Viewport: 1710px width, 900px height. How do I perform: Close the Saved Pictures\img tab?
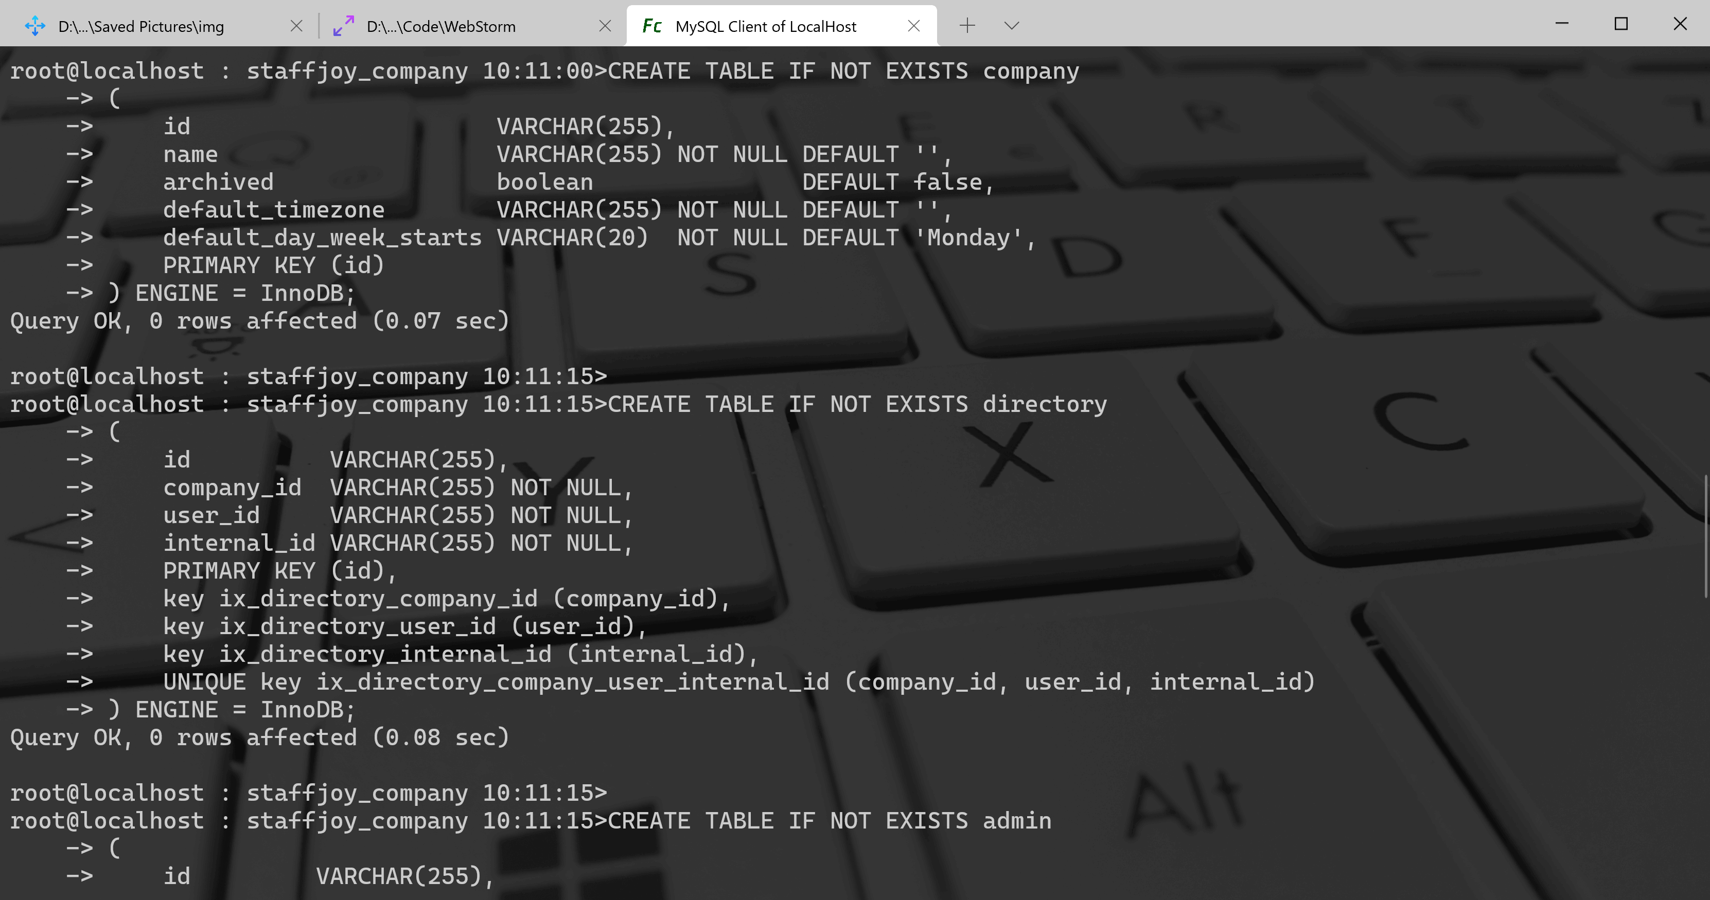[x=297, y=26]
